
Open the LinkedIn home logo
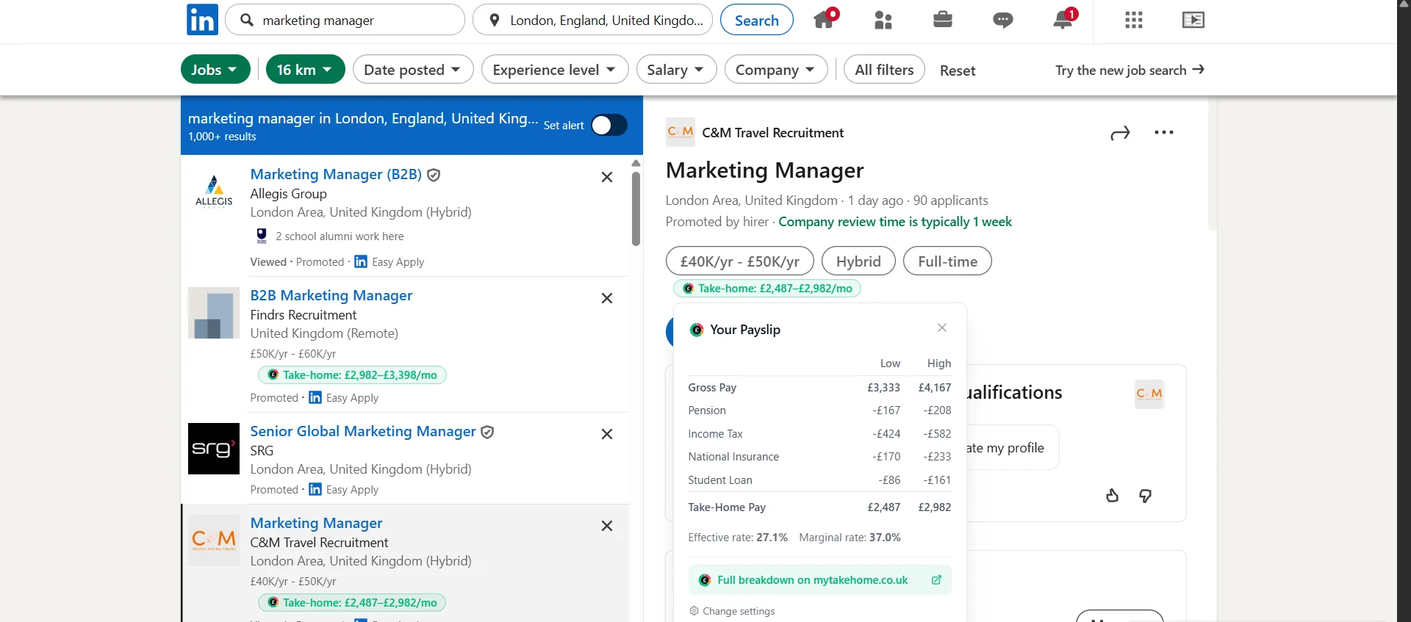point(202,20)
